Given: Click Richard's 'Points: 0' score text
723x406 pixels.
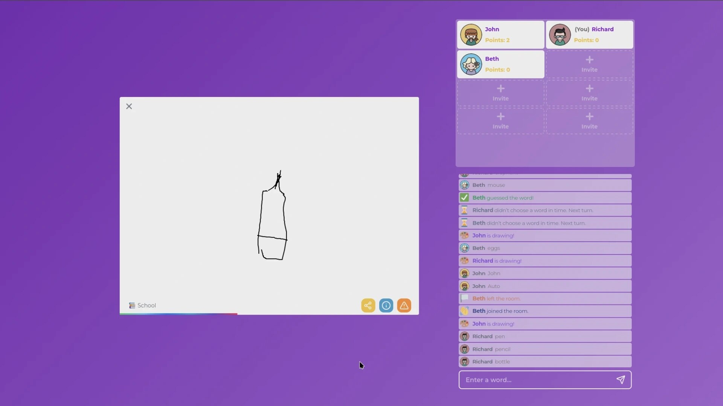Looking at the screenshot, I should (586, 40).
